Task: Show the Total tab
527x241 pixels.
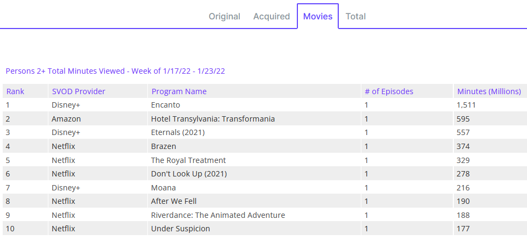Action: (355, 16)
